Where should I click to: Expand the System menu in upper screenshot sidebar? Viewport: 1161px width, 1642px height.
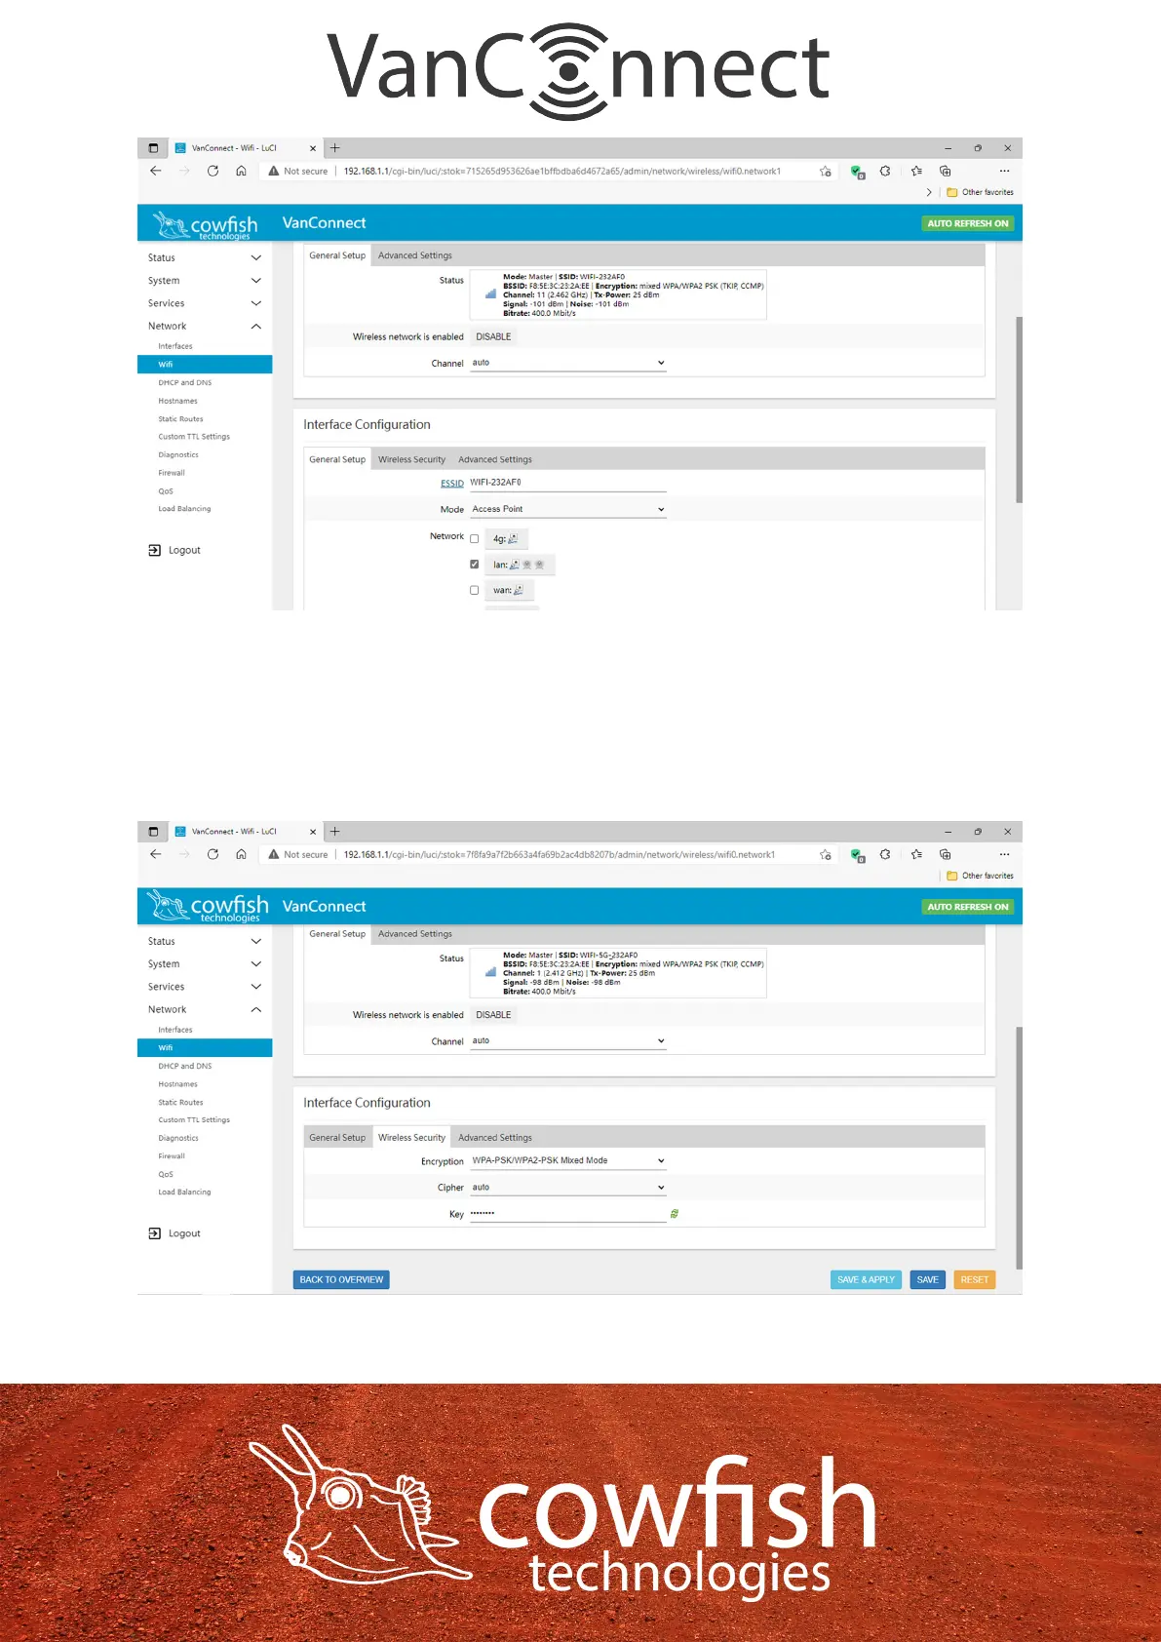205,281
